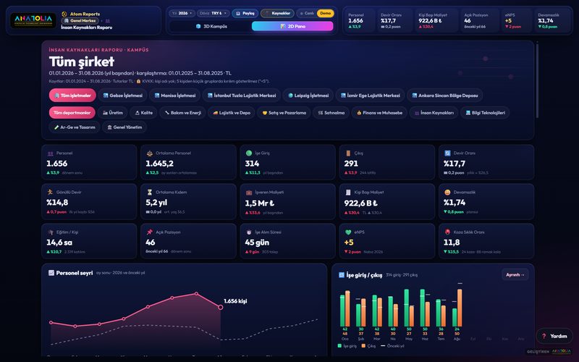Click the Kişi Başı Maliyet receipt icon
Screen dimensions: 579x362
coord(348,193)
